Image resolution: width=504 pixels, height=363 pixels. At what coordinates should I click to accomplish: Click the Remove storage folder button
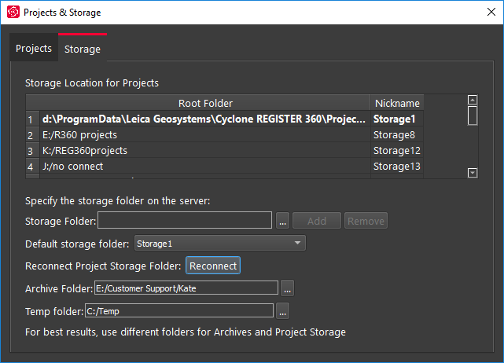(x=366, y=221)
